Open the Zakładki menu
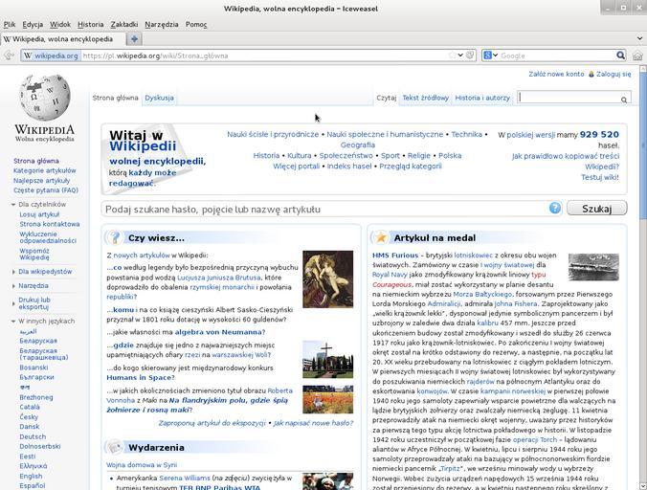 pos(123,24)
